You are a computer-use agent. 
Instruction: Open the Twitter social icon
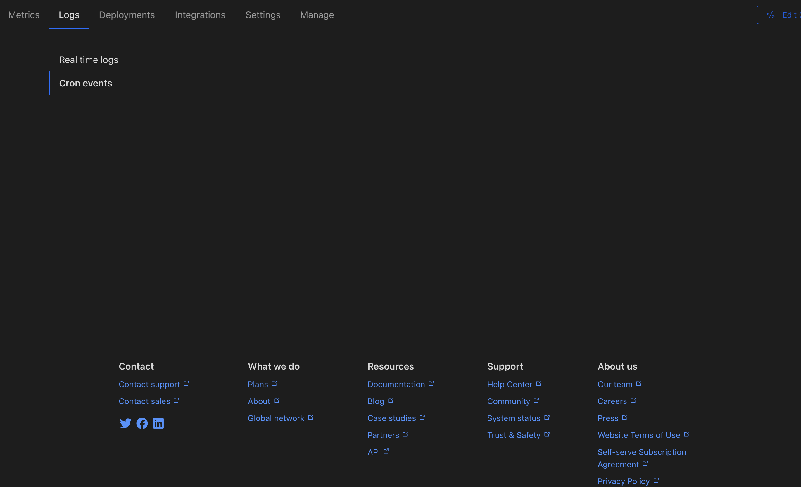coord(125,423)
